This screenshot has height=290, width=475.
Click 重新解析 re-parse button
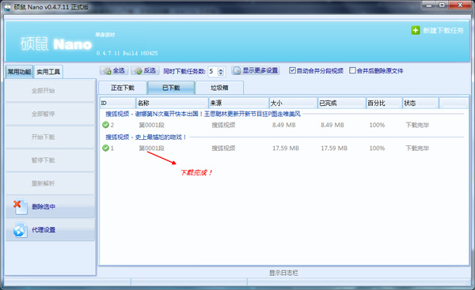pyautogui.click(x=51, y=183)
